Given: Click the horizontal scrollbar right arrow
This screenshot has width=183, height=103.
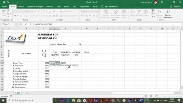Looking at the screenshot, I should (179, 93).
